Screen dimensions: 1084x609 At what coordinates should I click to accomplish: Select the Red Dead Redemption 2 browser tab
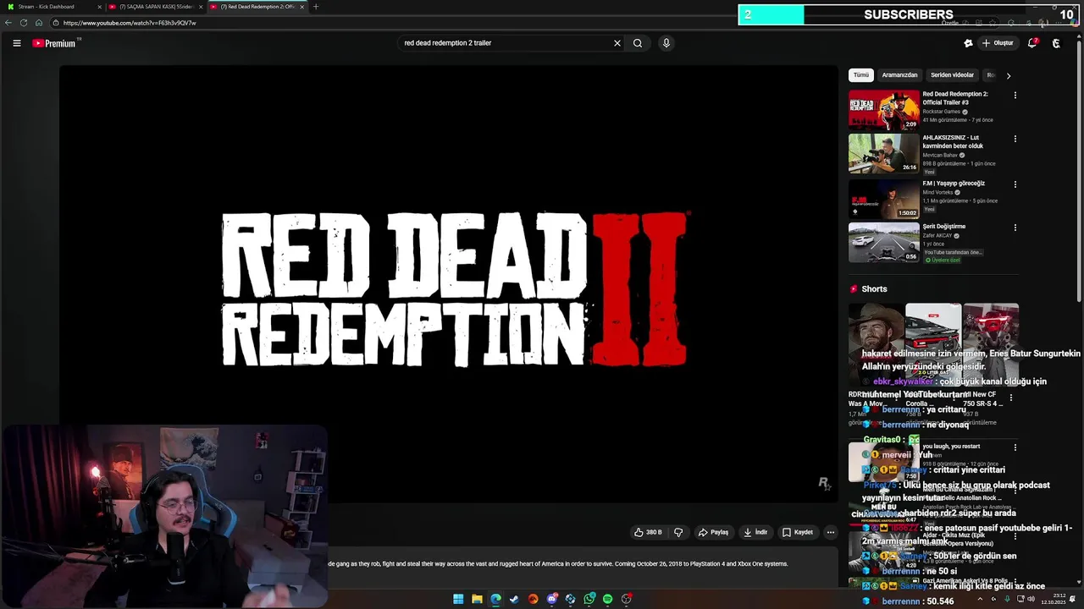click(257, 7)
